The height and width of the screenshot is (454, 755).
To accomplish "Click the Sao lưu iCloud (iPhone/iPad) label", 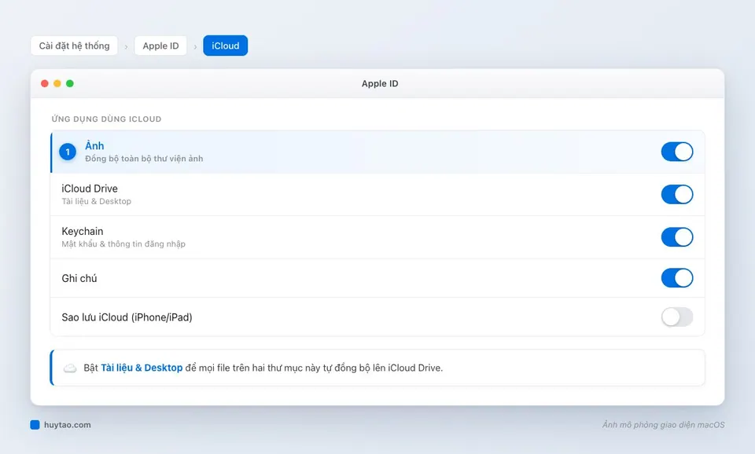I will click(127, 317).
